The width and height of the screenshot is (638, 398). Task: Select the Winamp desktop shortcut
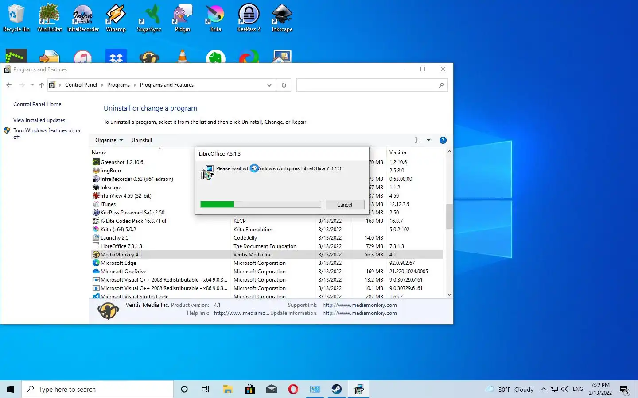click(116, 18)
